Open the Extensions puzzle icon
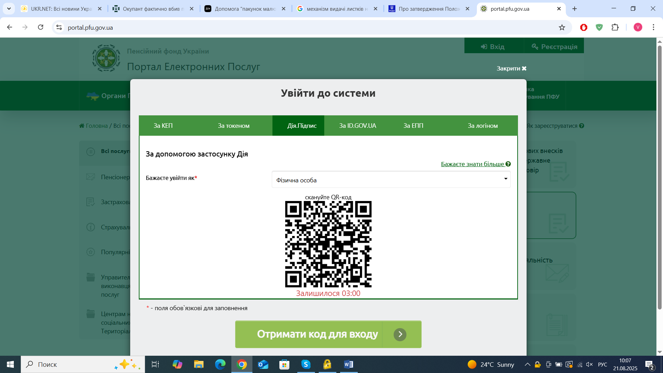663x373 pixels. coord(615,27)
